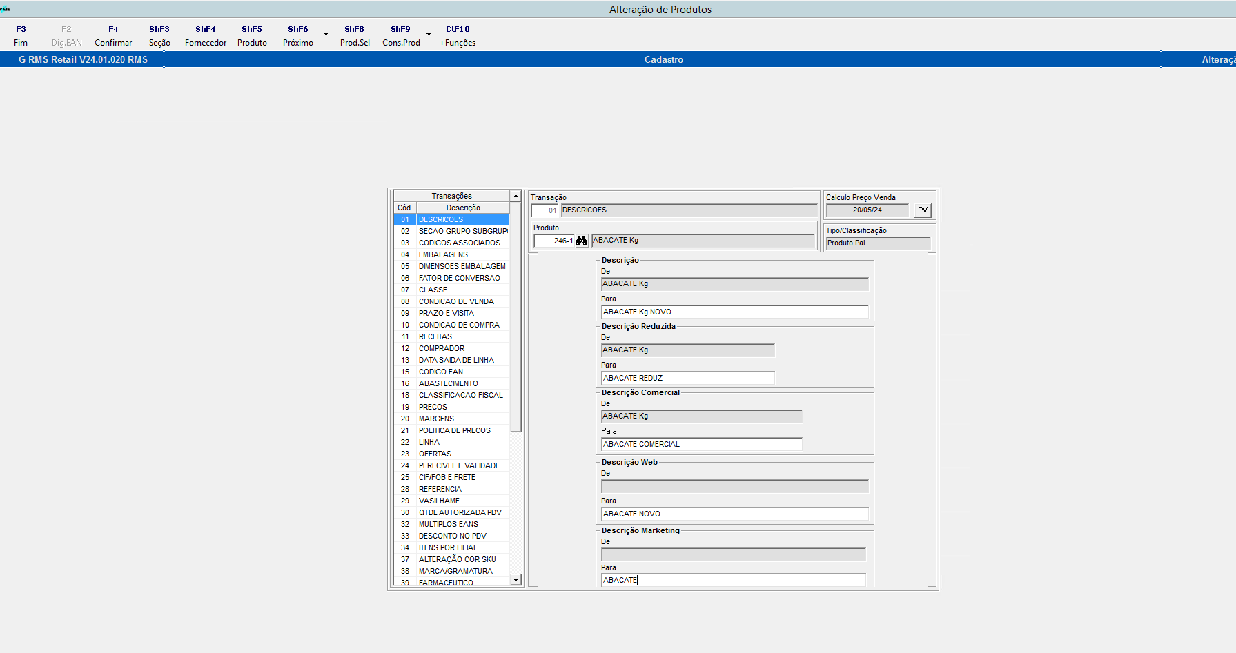Open Produto with the ShF5 function
This screenshot has height=653, width=1236.
(252, 35)
